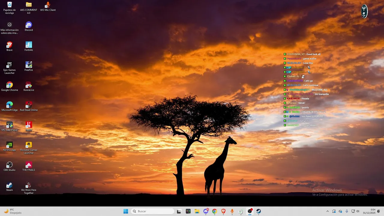Click the microphone icon in the system tray
This screenshot has width=384, height=216.
tap(347, 211)
